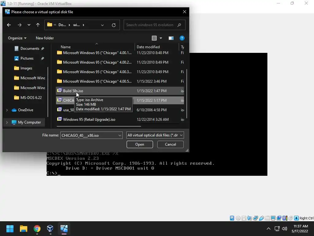Screen dimensions: 314x236
Task: Click the File name text box
Action: coord(89,135)
